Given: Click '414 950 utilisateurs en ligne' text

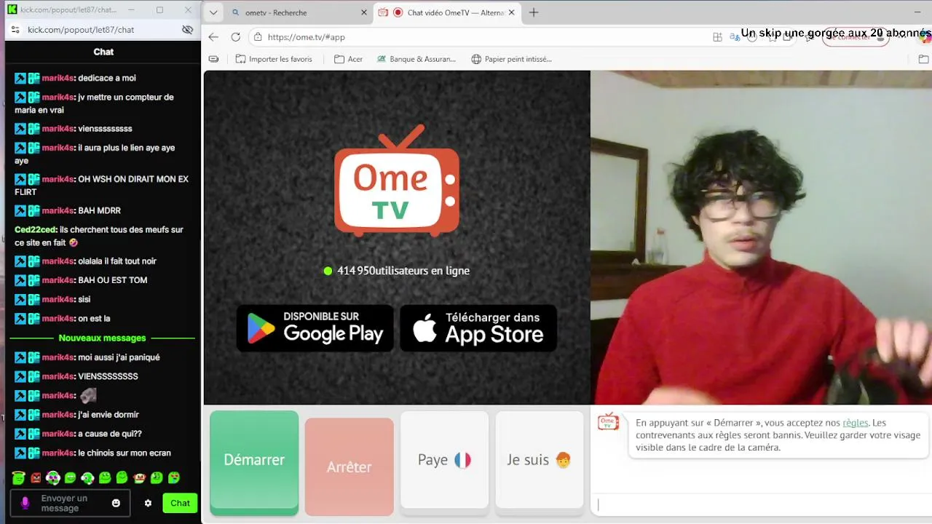Looking at the screenshot, I should [403, 271].
